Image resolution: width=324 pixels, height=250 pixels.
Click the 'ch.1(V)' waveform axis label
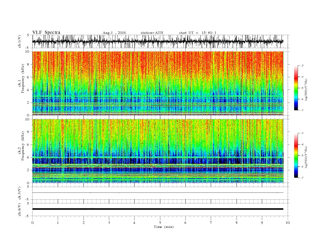[x=20, y=41]
